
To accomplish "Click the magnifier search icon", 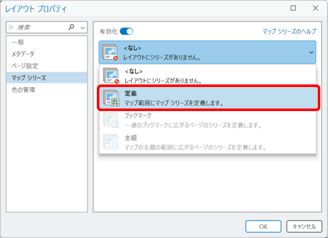I will (71, 27).
